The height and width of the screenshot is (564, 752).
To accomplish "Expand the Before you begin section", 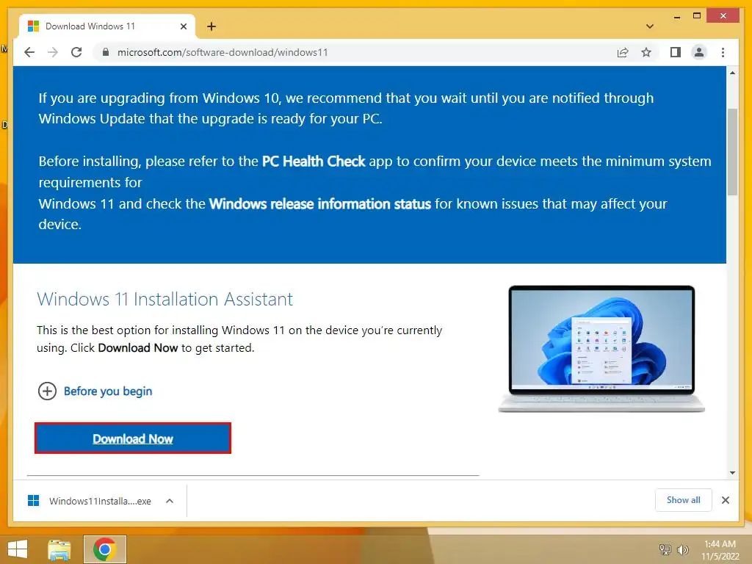I will pos(47,391).
